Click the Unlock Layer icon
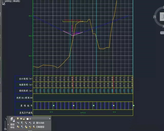Image resolution: width=164 pixels, height=131 pixels. pyautogui.click(x=30, y=127)
